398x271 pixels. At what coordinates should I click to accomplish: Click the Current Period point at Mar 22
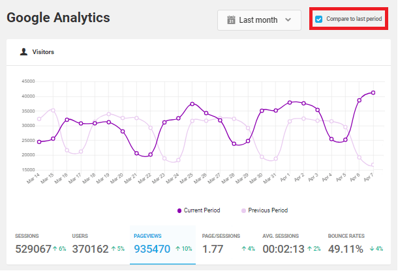click(x=150, y=154)
